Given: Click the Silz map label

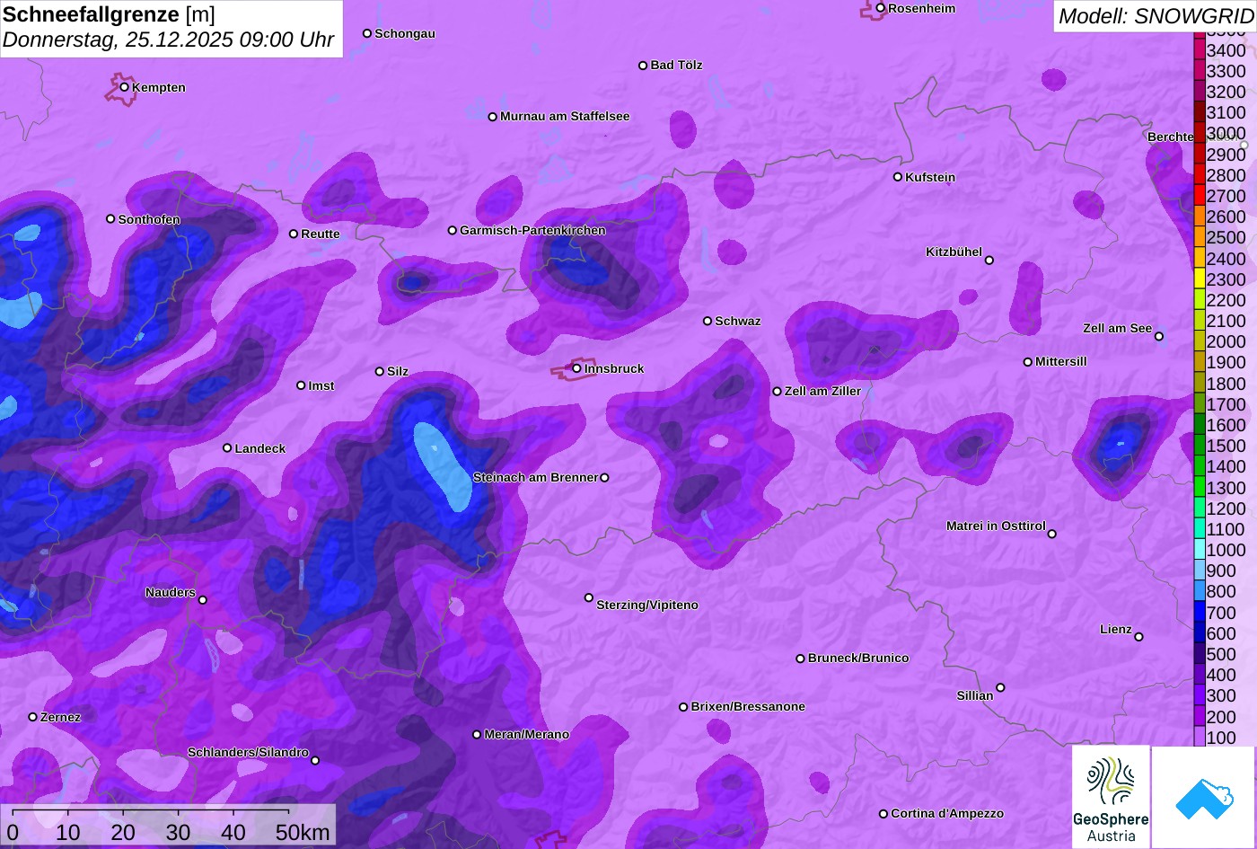Looking at the screenshot, I should point(398,371).
